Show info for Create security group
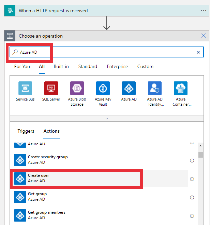Viewport: 210px width, 225px height. (x=192, y=160)
